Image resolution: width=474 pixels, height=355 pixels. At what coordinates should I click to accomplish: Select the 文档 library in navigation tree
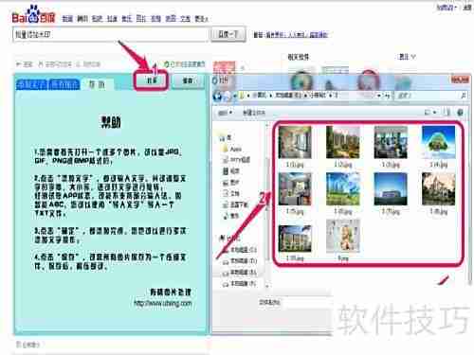[x=231, y=193]
